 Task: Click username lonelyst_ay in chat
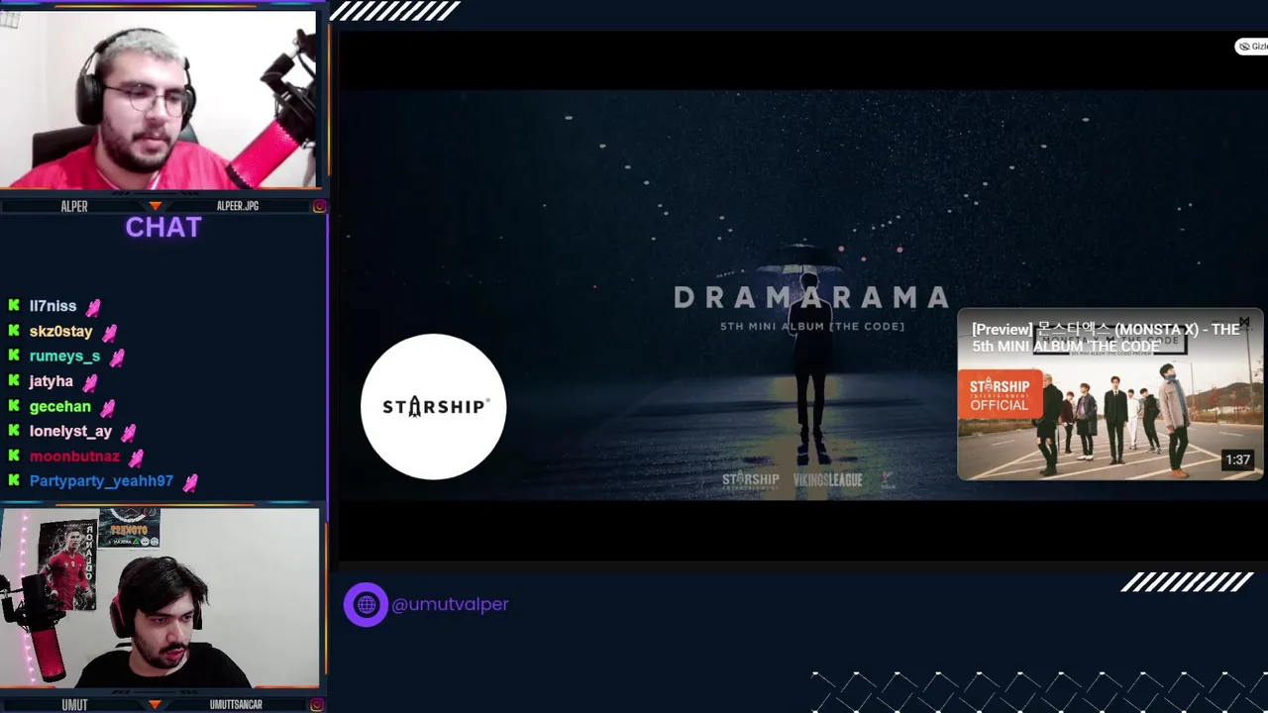pos(70,431)
